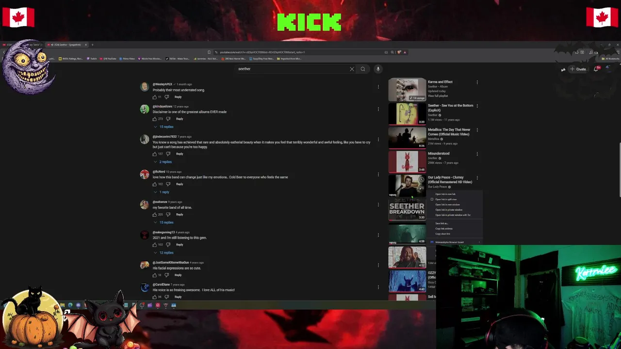Open options menu for @WesleyAPEX comment
Image resolution: width=621 pixels, height=349 pixels.
tap(378, 87)
